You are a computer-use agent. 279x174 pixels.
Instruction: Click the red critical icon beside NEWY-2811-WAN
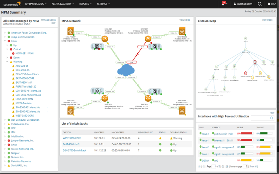pyautogui.click(x=13, y=53)
